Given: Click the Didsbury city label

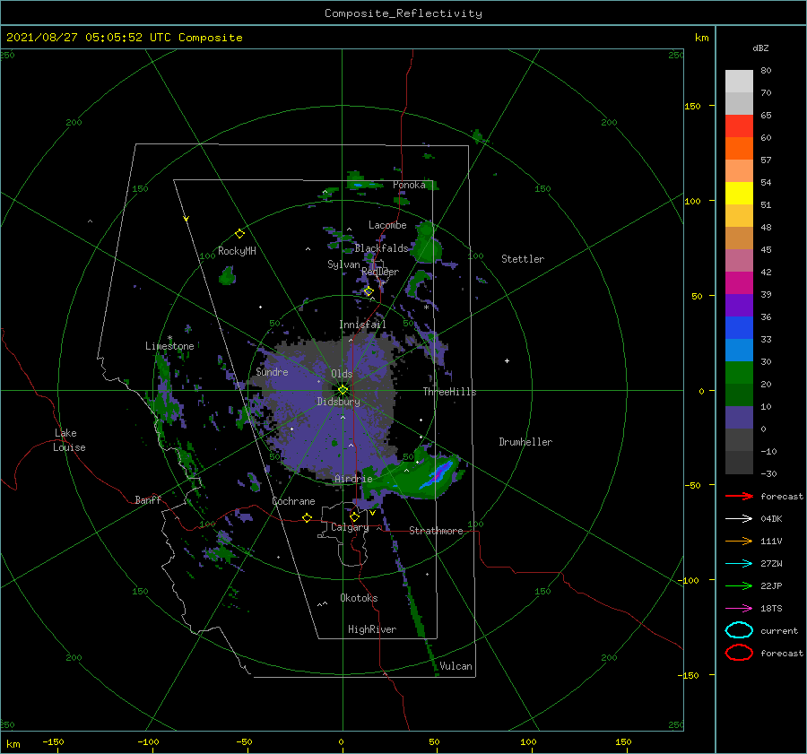Looking at the screenshot, I should [x=338, y=402].
